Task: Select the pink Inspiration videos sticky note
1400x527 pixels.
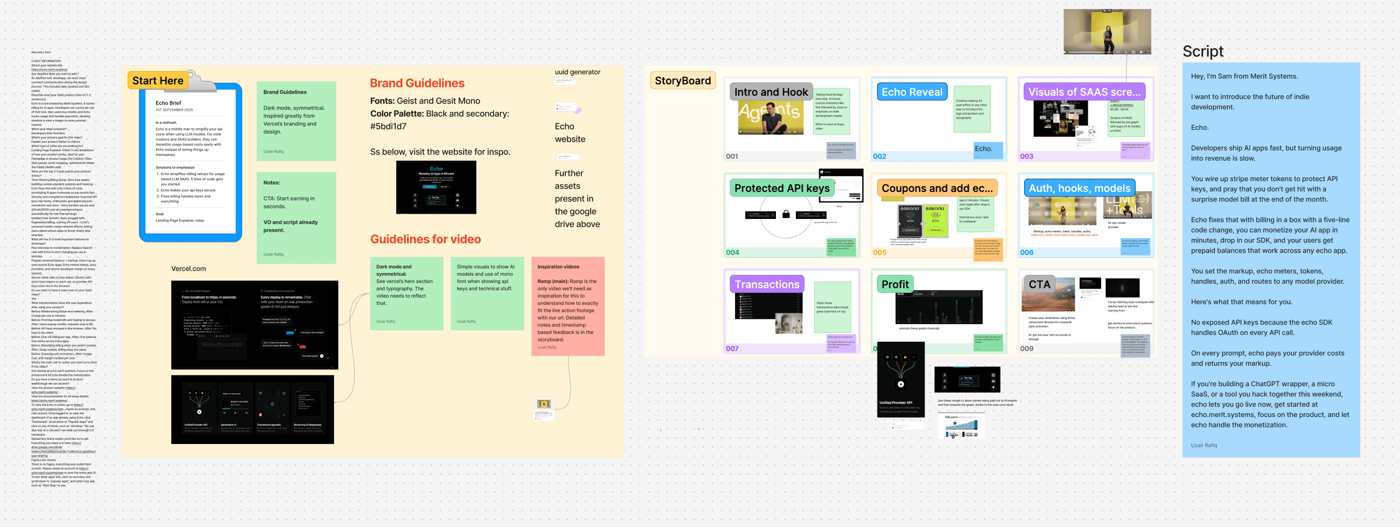Action: tap(568, 306)
